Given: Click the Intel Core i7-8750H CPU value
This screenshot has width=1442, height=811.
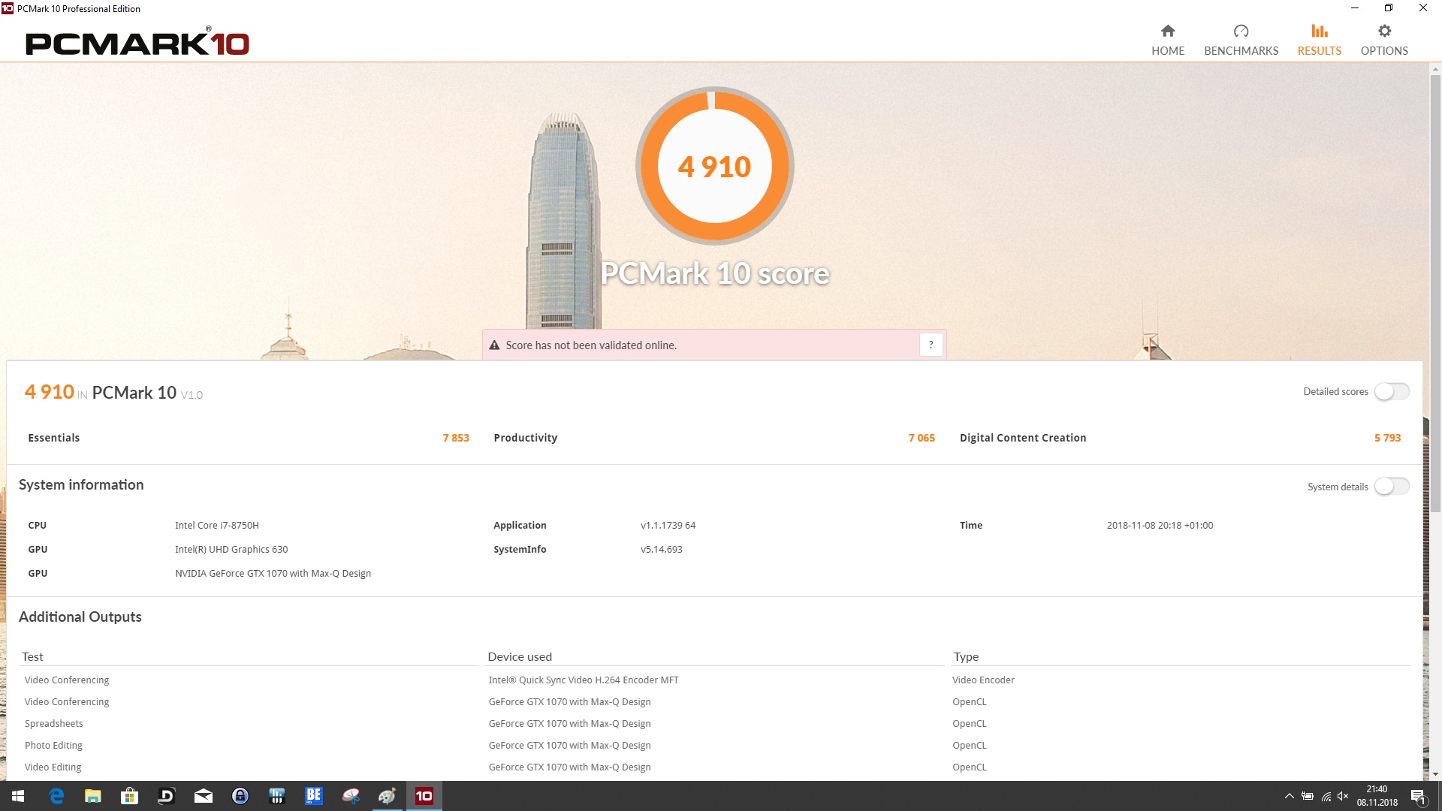Looking at the screenshot, I should click(x=217, y=525).
